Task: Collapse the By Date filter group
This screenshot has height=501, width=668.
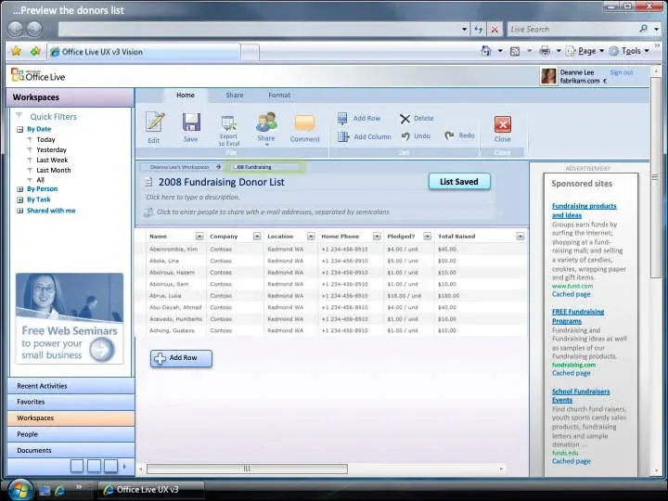Action: tap(20, 129)
